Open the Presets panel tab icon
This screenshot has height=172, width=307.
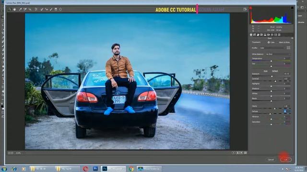coord(279,35)
